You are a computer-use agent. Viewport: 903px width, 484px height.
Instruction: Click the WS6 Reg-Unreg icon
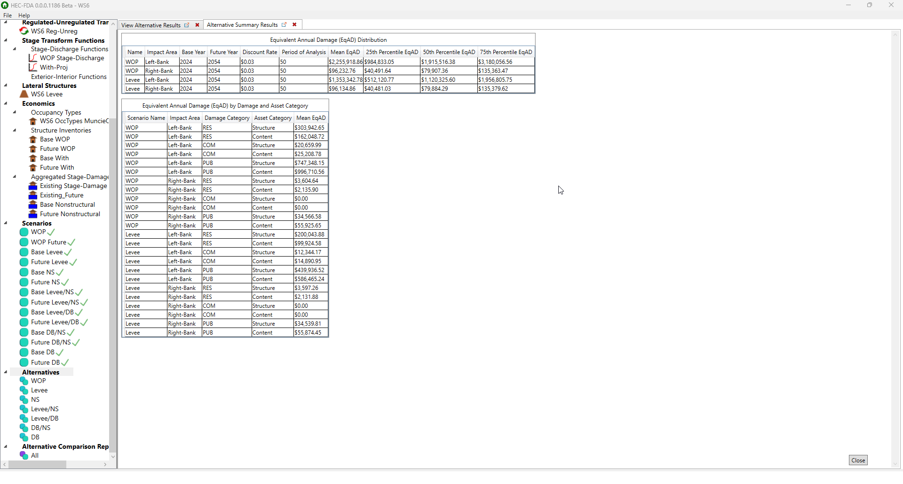tap(24, 31)
